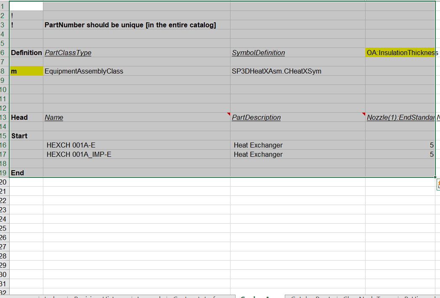440x298 pixels.
Task: Select row 30 via its row header
Action: coord(4,274)
